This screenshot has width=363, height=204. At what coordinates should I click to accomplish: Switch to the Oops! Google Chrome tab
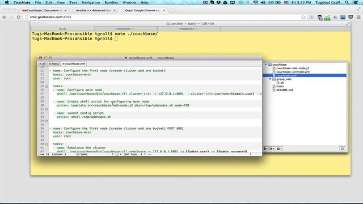pos(143,10)
